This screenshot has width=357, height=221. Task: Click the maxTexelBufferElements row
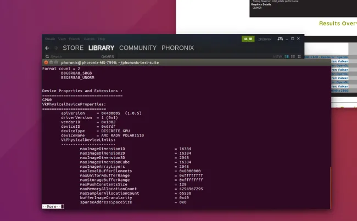click(140, 171)
